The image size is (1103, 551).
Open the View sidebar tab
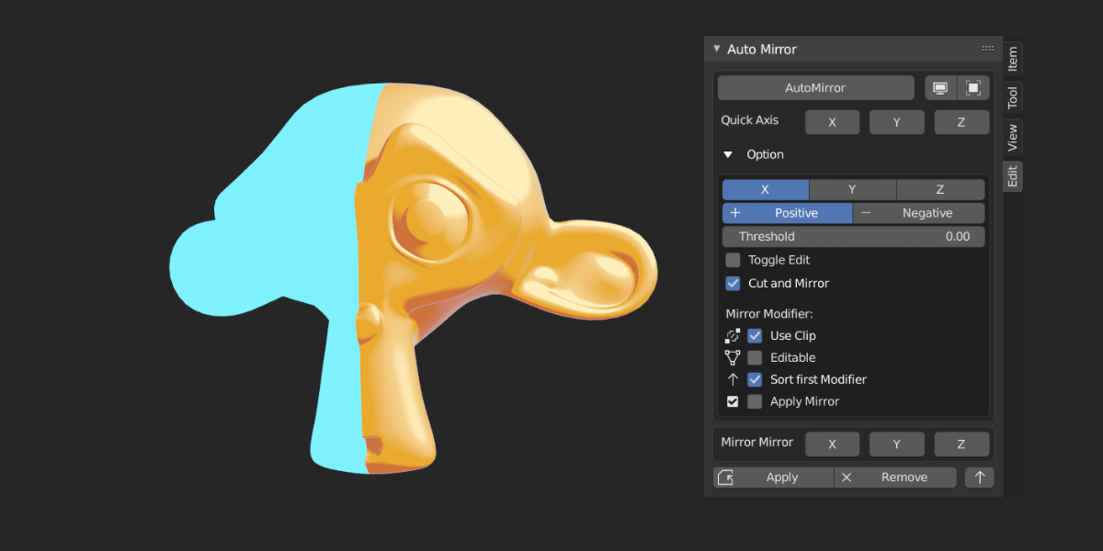tap(1011, 136)
